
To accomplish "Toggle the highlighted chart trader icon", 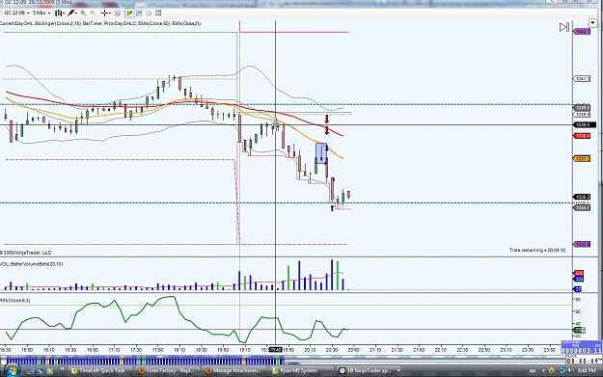I will pos(129,13).
